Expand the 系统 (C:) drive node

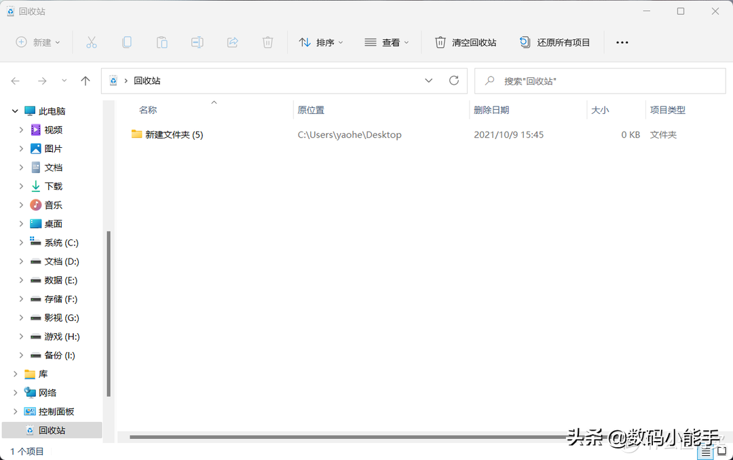coord(21,242)
